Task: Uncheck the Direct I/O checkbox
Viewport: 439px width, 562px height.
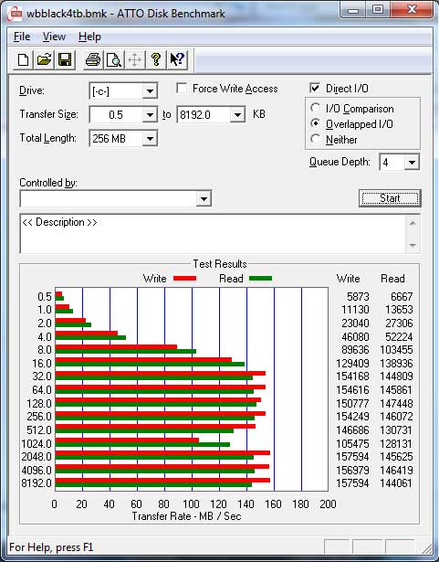Action: coord(314,88)
